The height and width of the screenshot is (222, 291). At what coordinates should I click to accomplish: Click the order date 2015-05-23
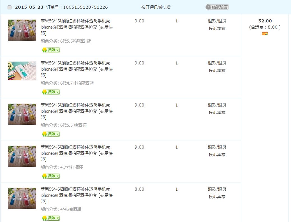29,7
